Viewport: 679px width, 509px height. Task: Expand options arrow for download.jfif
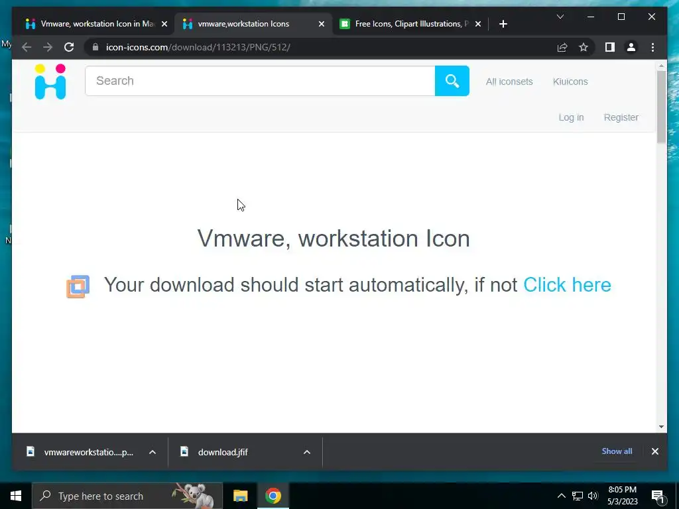coord(306,452)
